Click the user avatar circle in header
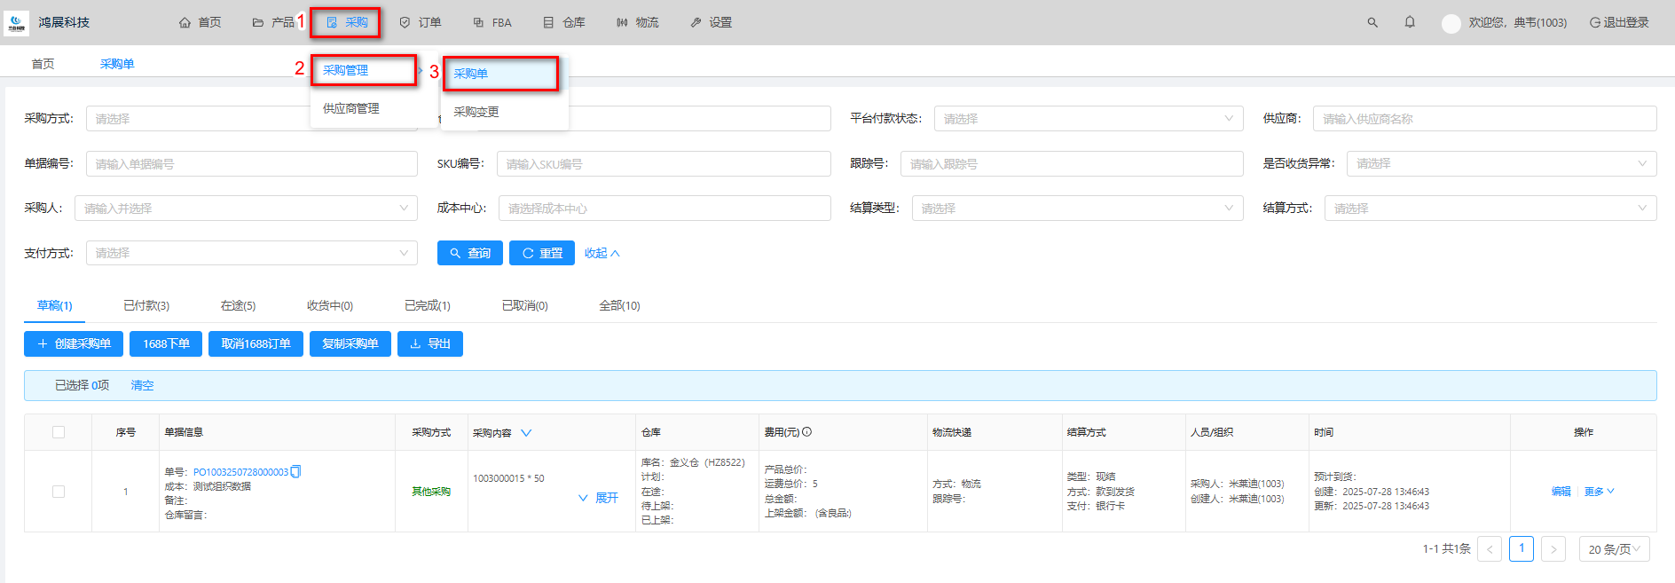 coord(1451,23)
